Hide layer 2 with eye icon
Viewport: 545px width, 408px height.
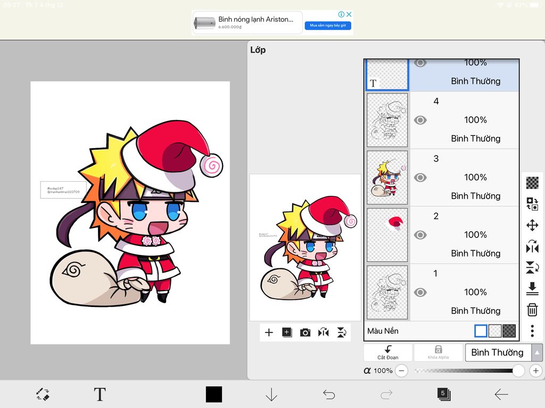(420, 235)
